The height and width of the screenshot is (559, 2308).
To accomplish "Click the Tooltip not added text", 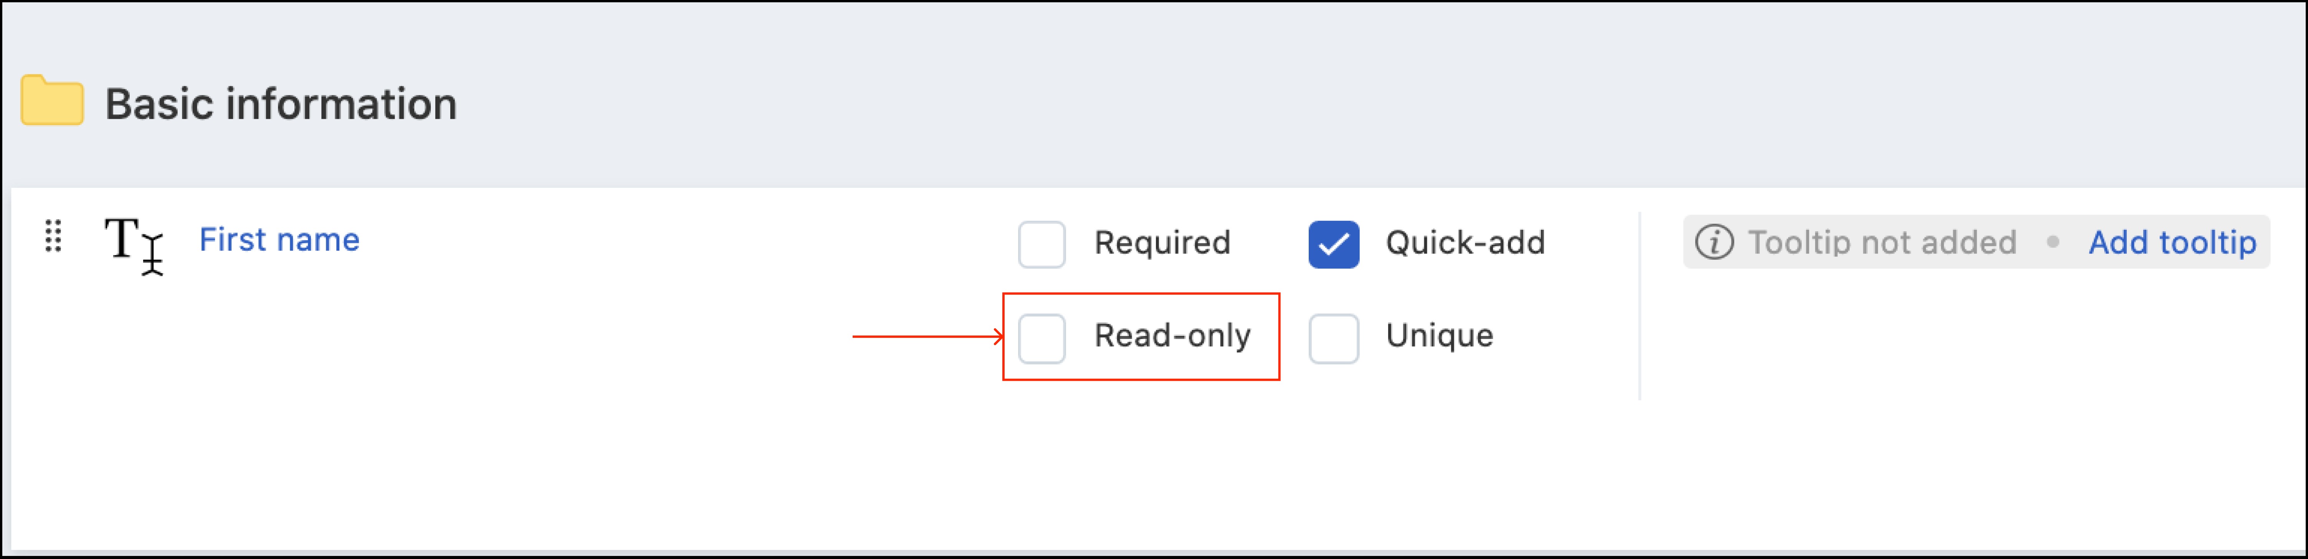I will [1881, 242].
